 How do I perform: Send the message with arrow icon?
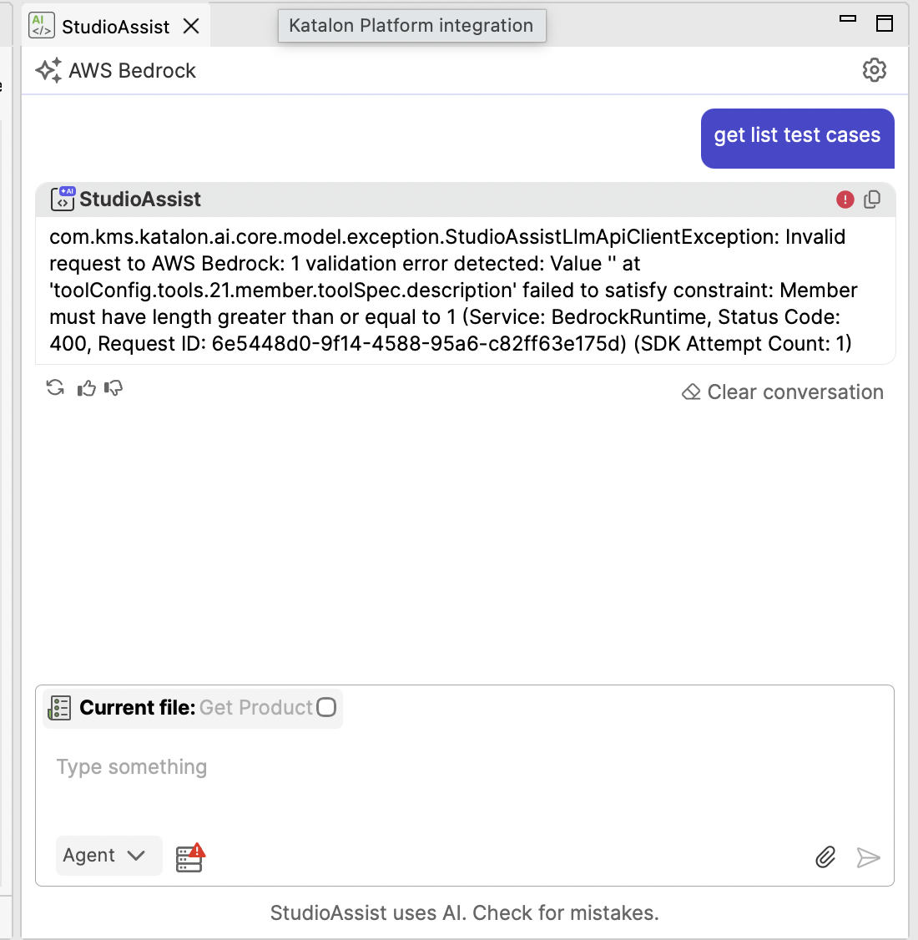click(868, 858)
